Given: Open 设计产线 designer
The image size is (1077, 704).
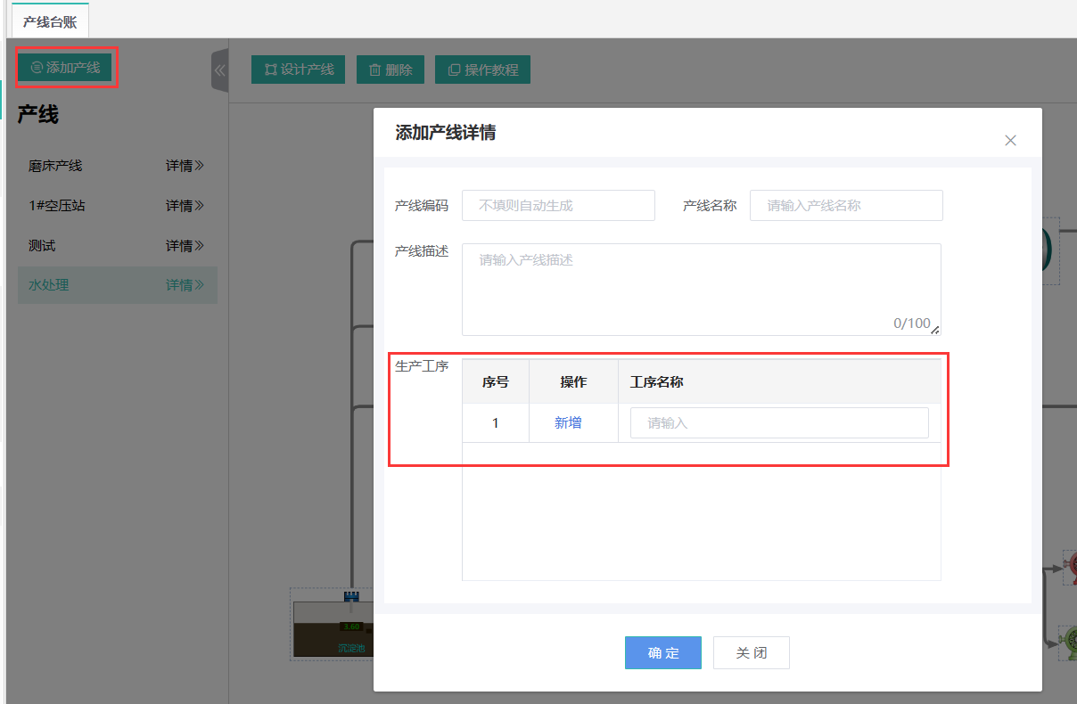Looking at the screenshot, I should click(x=299, y=70).
